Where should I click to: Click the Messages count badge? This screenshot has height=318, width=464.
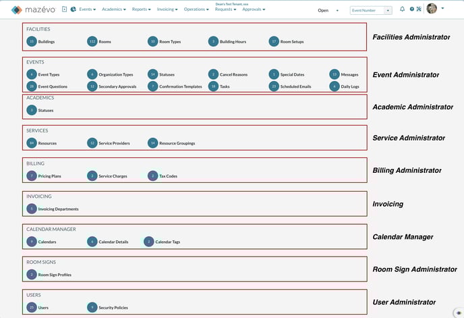tap(335, 74)
